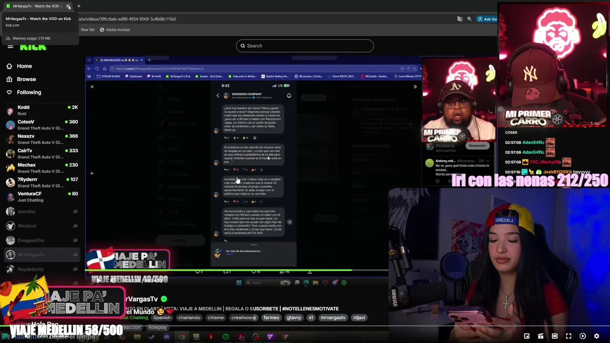Click back arrow in phone screenshot
This screenshot has width=610, height=343.
(218, 96)
